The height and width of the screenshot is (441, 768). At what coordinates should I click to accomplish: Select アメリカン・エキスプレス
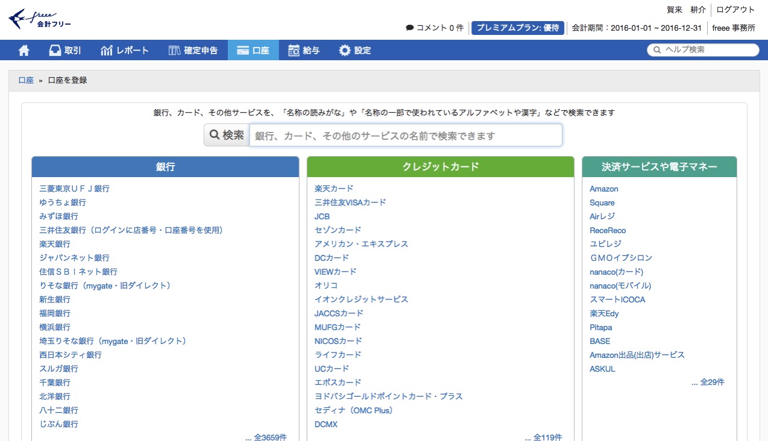pos(362,244)
